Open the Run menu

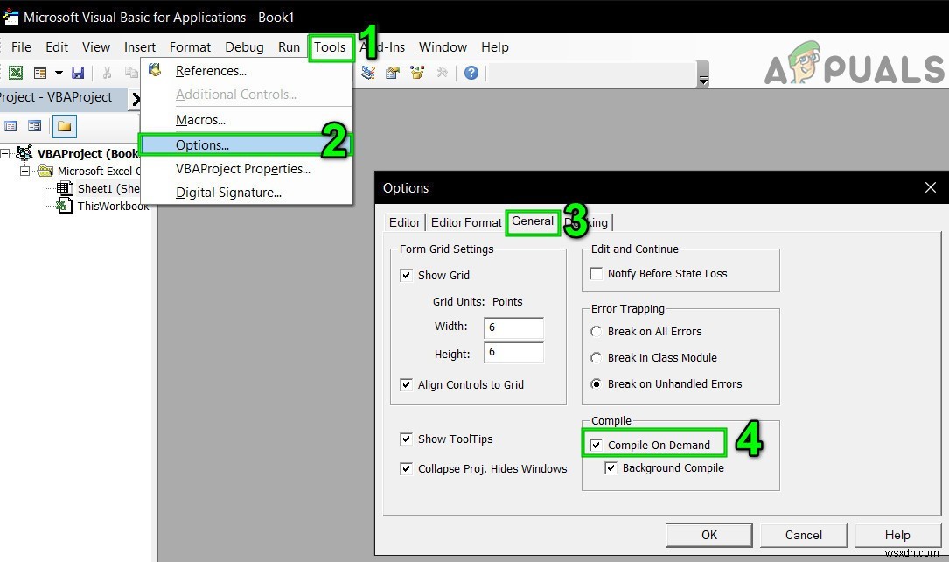point(289,47)
